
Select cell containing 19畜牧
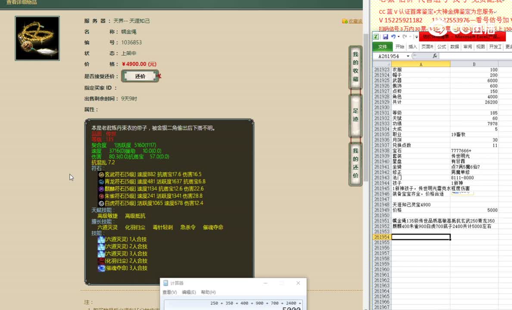(474, 134)
